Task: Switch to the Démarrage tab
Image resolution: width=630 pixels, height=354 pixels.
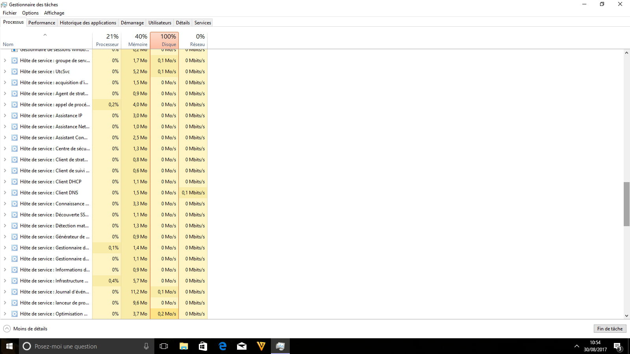Action: tap(132, 23)
